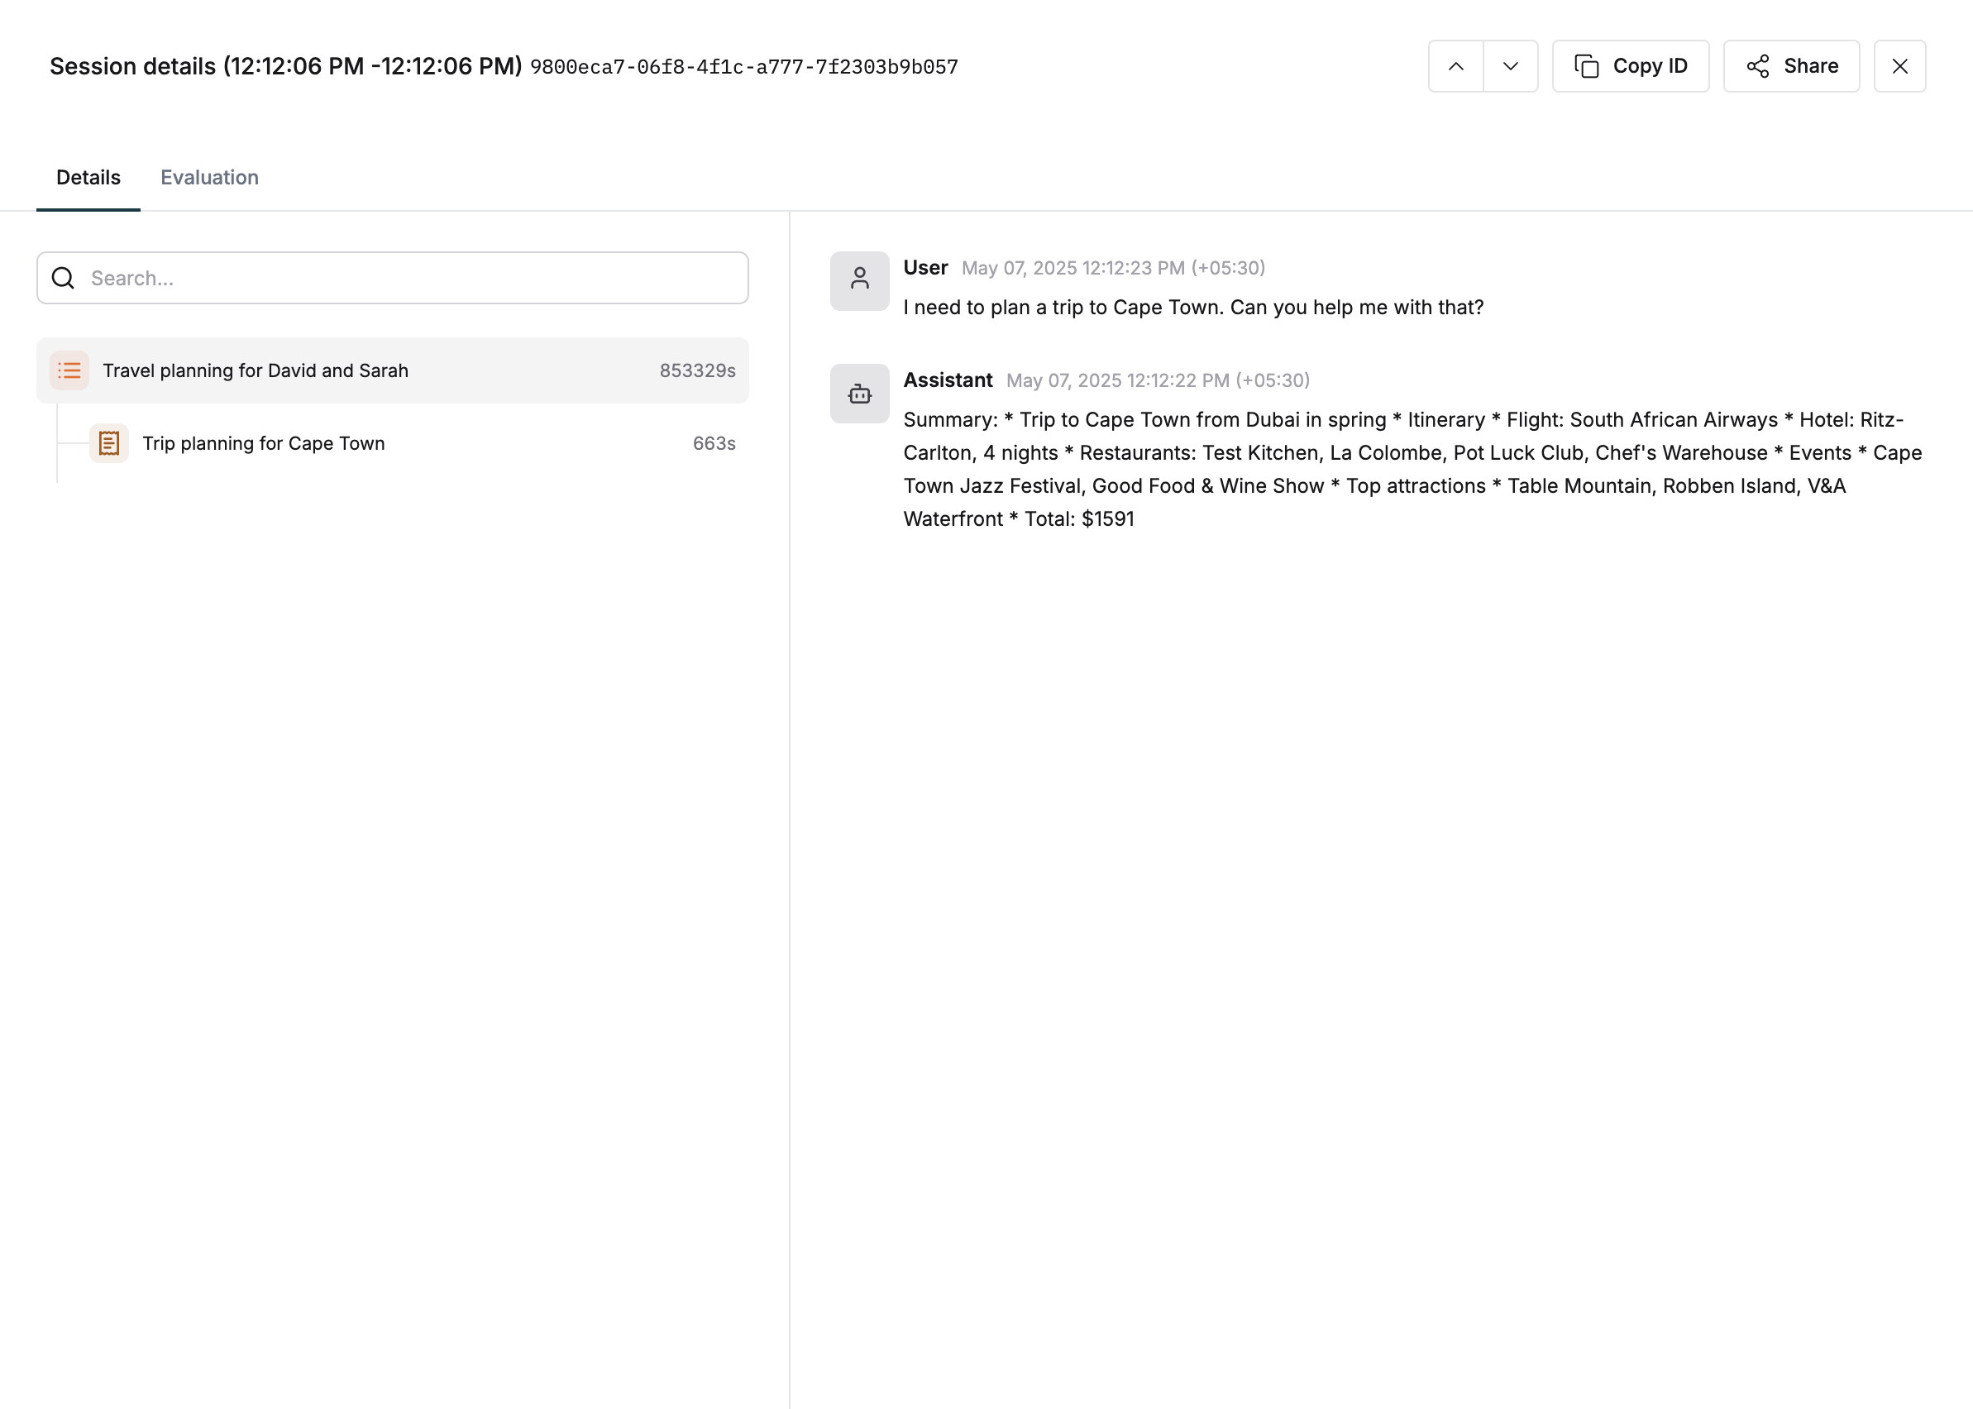Open Trip planning for Cape Town trace
1973x1409 pixels.
(x=263, y=443)
